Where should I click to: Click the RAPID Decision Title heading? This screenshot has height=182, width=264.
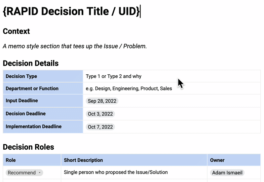coord(71,11)
